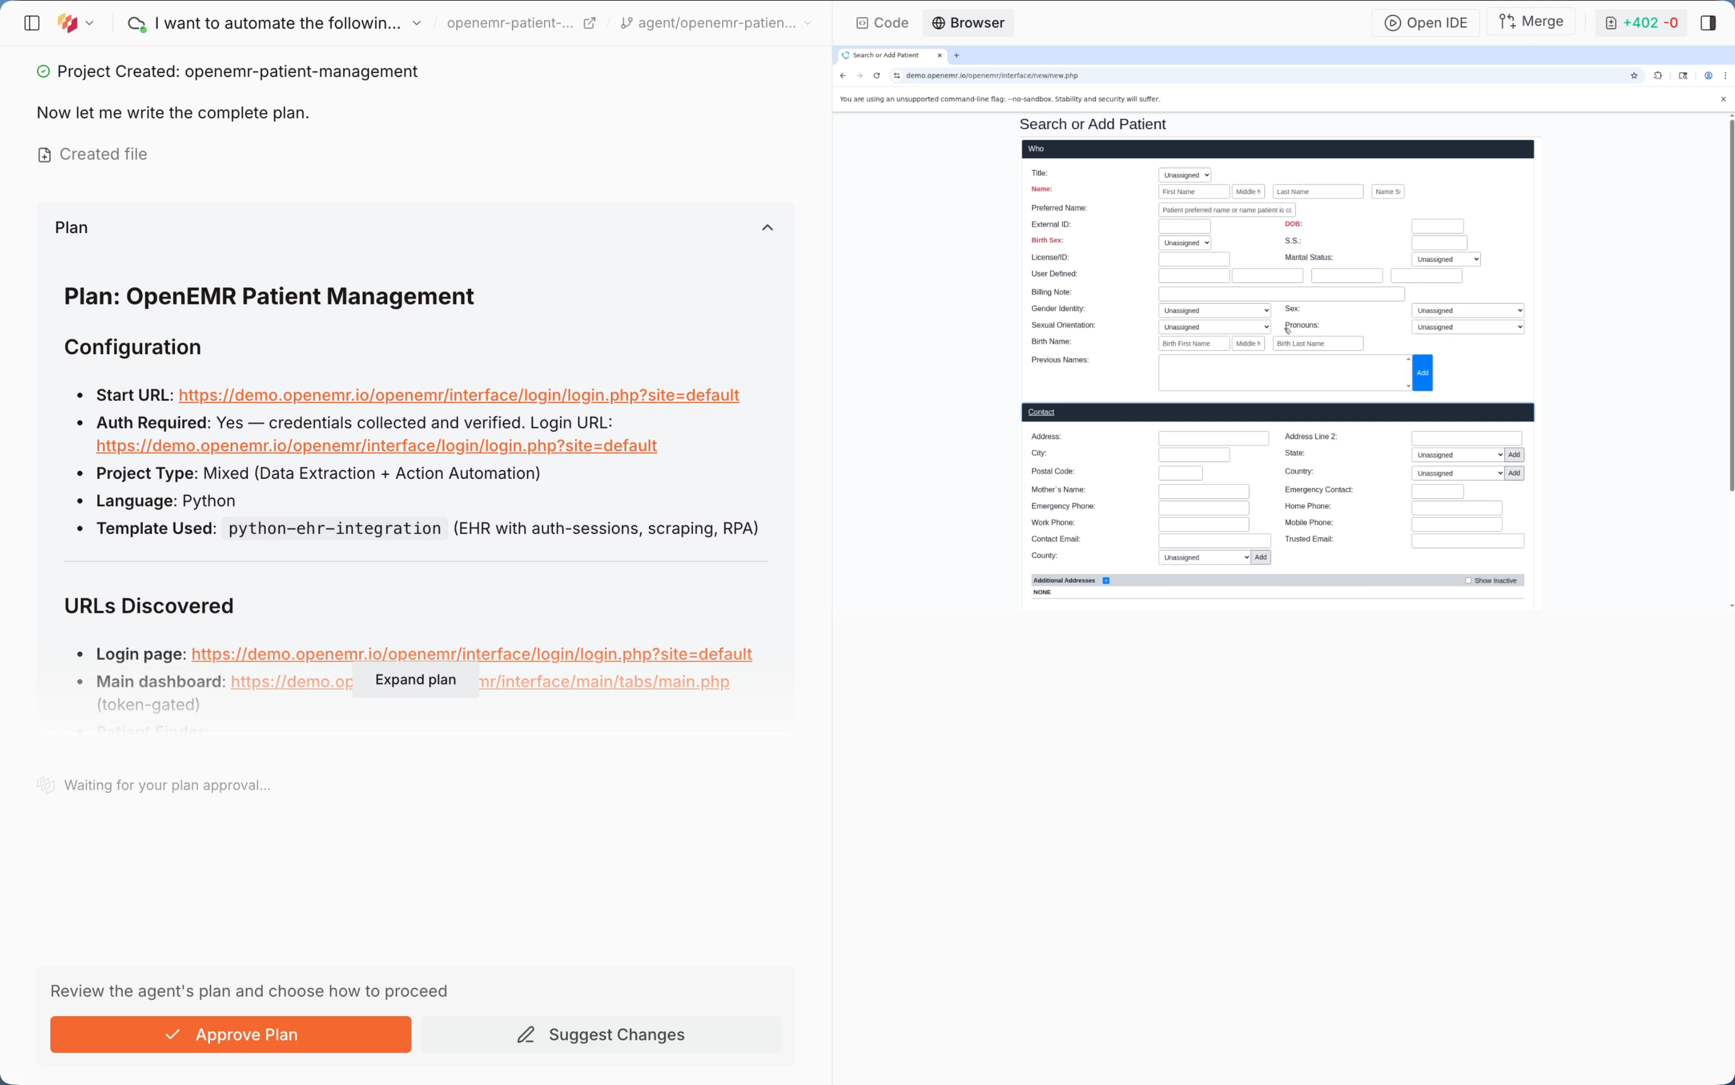Click the Additional Addresses plus icon
Image resolution: width=1735 pixels, height=1085 pixels.
1105,581
